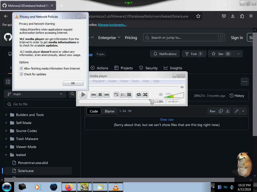Fork the repository

(x=194, y=54)
